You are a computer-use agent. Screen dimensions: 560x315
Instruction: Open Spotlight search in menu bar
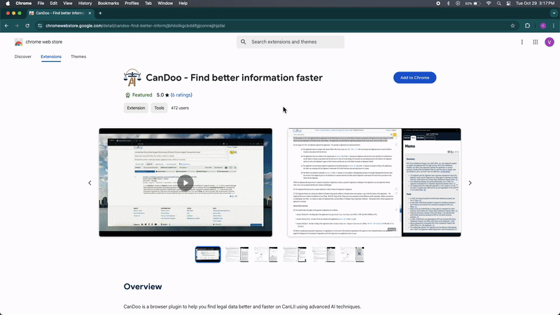coord(498,3)
